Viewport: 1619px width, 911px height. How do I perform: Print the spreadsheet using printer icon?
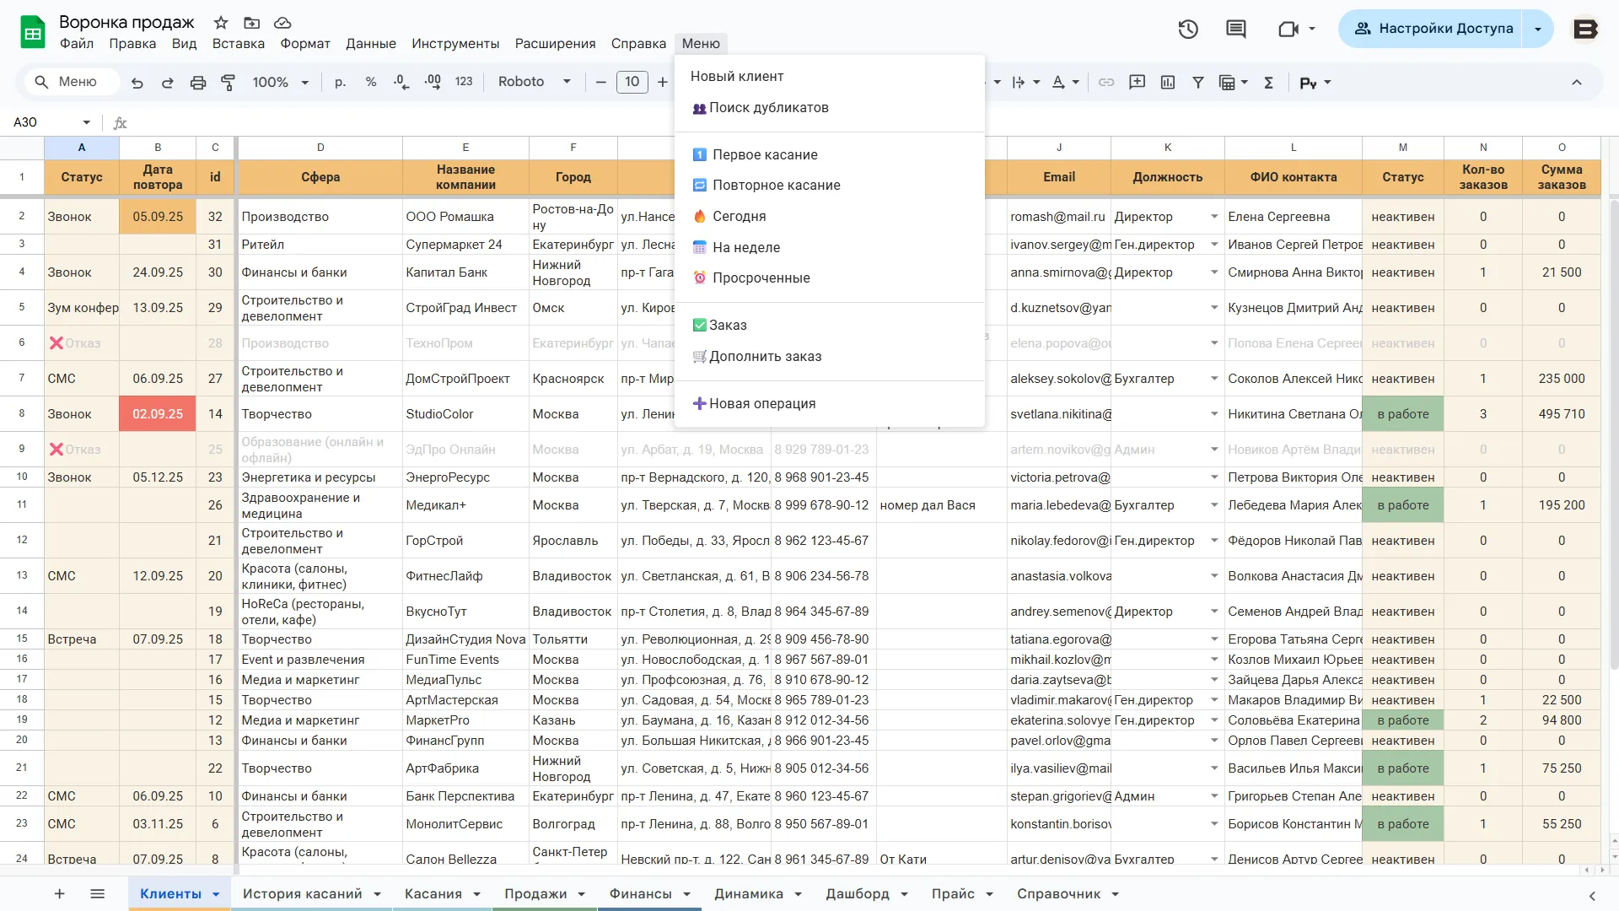coord(198,82)
